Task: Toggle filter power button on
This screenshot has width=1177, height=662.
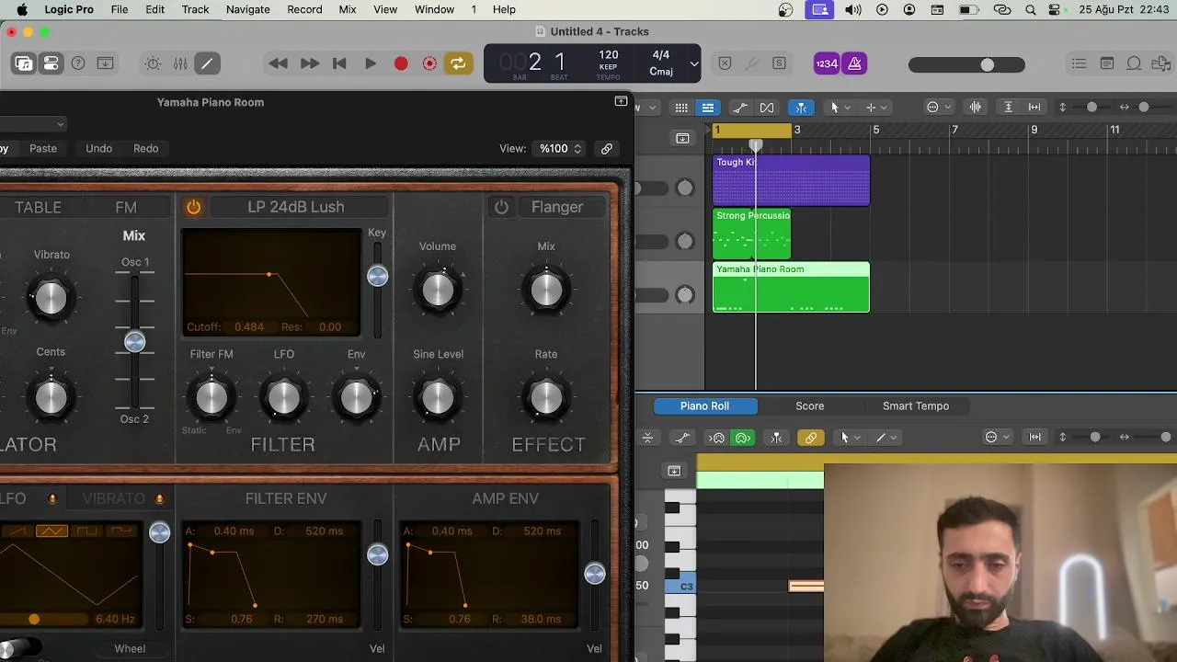Action: click(x=194, y=207)
